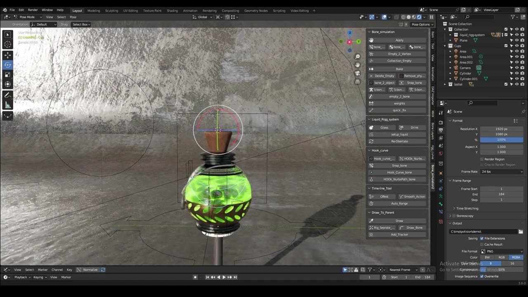Open the Animation sidebar tab
This screenshot has width=528, height=297.
(x=433, y=74)
